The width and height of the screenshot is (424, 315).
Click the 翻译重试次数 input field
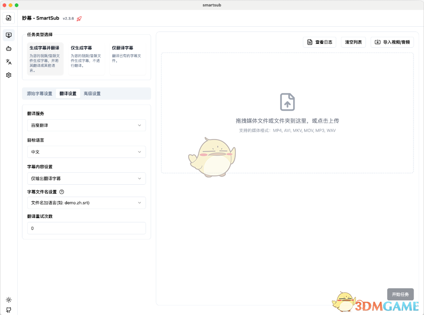click(86, 228)
